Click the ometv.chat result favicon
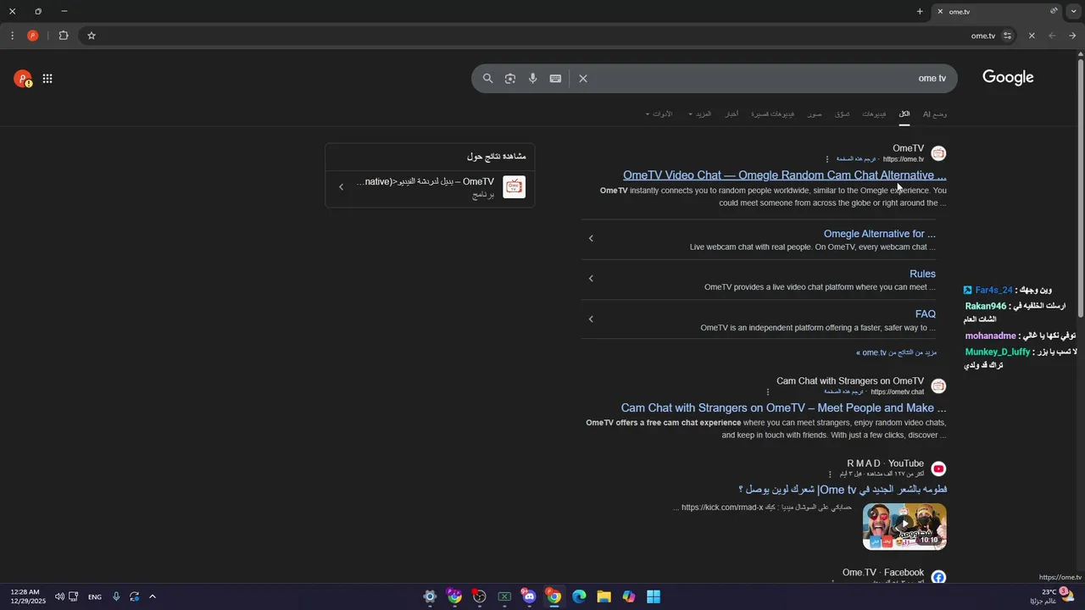 [938, 386]
